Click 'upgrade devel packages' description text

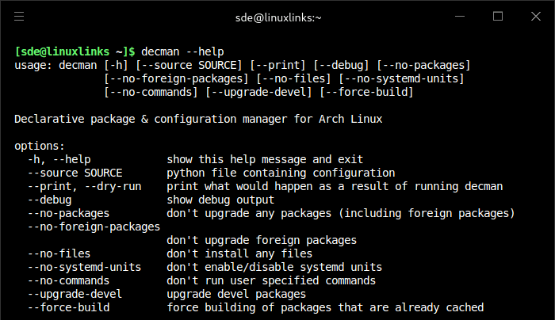235,294
